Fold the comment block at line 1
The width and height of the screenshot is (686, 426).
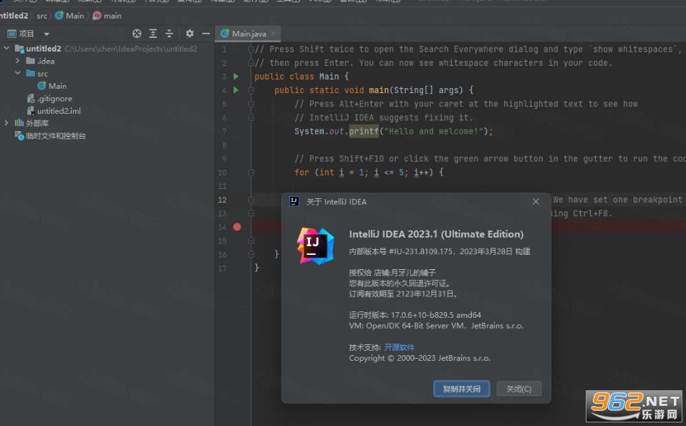[251, 49]
